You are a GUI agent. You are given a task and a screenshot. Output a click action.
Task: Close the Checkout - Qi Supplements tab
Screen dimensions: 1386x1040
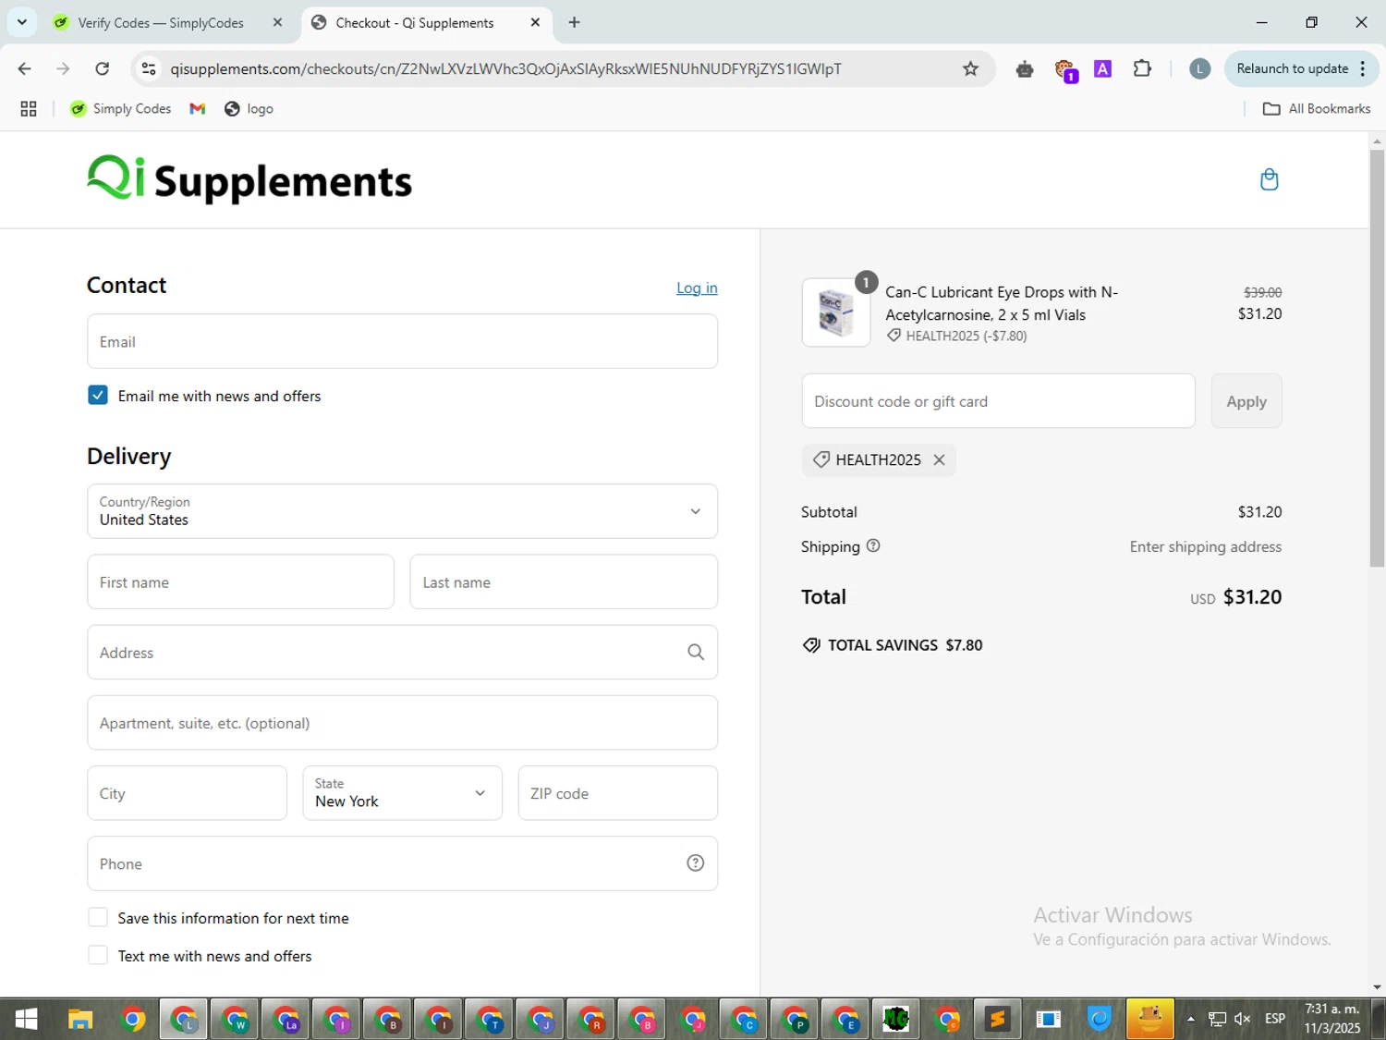click(x=535, y=23)
